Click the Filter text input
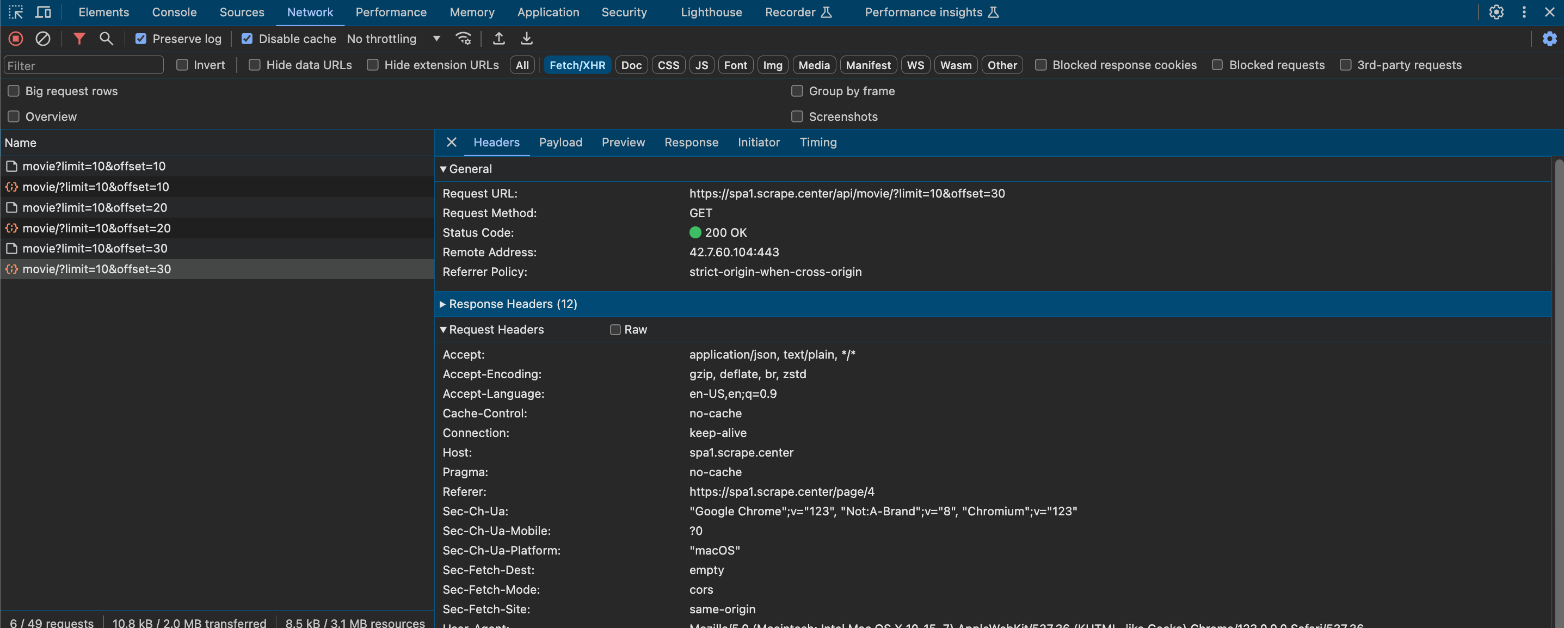This screenshot has height=628, width=1564. point(84,65)
